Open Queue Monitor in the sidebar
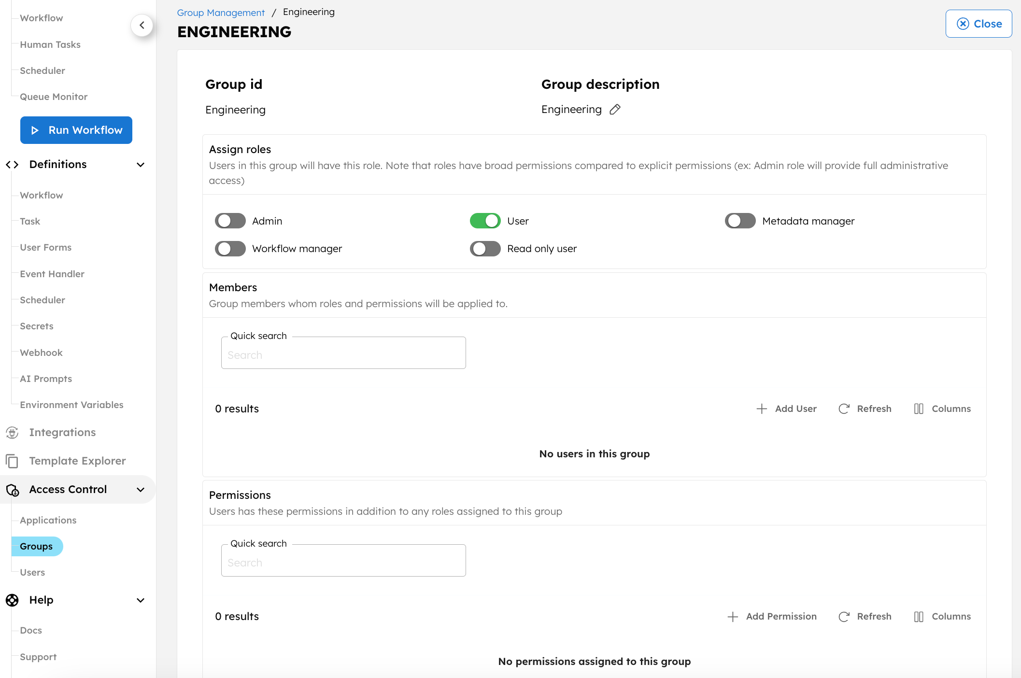1021x678 pixels. click(x=54, y=97)
